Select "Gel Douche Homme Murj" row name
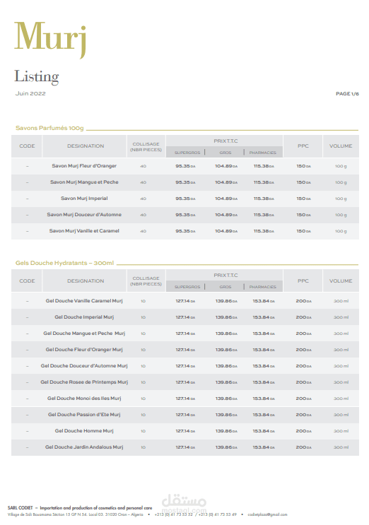The width and height of the screenshot is (369, 525). pos(84,430)
